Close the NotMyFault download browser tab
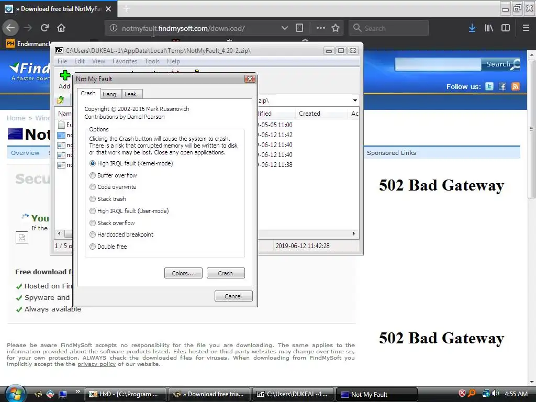Image resolution: width=536 pixels, height=402 pixels. click(x=108, y=9)
